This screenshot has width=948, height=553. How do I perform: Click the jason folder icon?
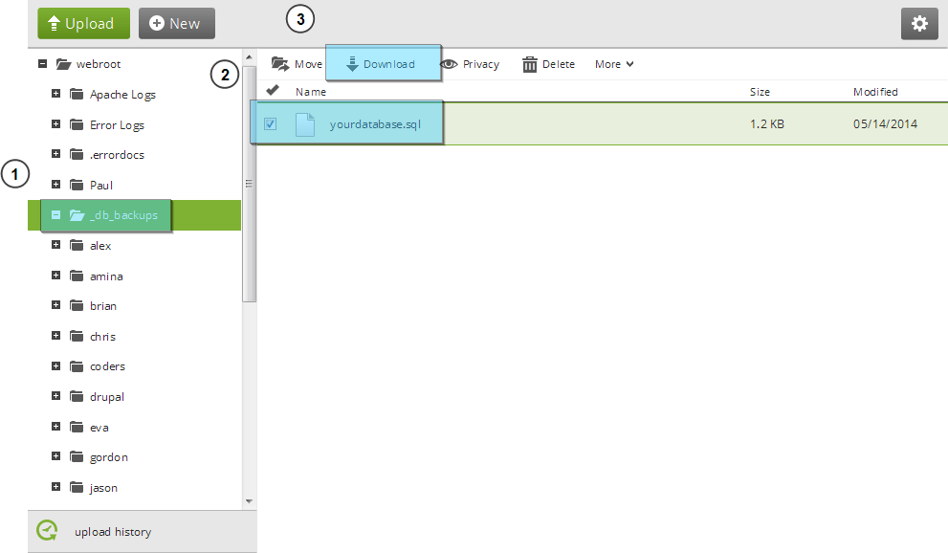coord(77,487)
